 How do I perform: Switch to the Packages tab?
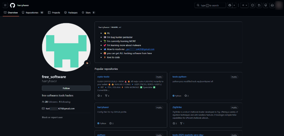[71, 13]
